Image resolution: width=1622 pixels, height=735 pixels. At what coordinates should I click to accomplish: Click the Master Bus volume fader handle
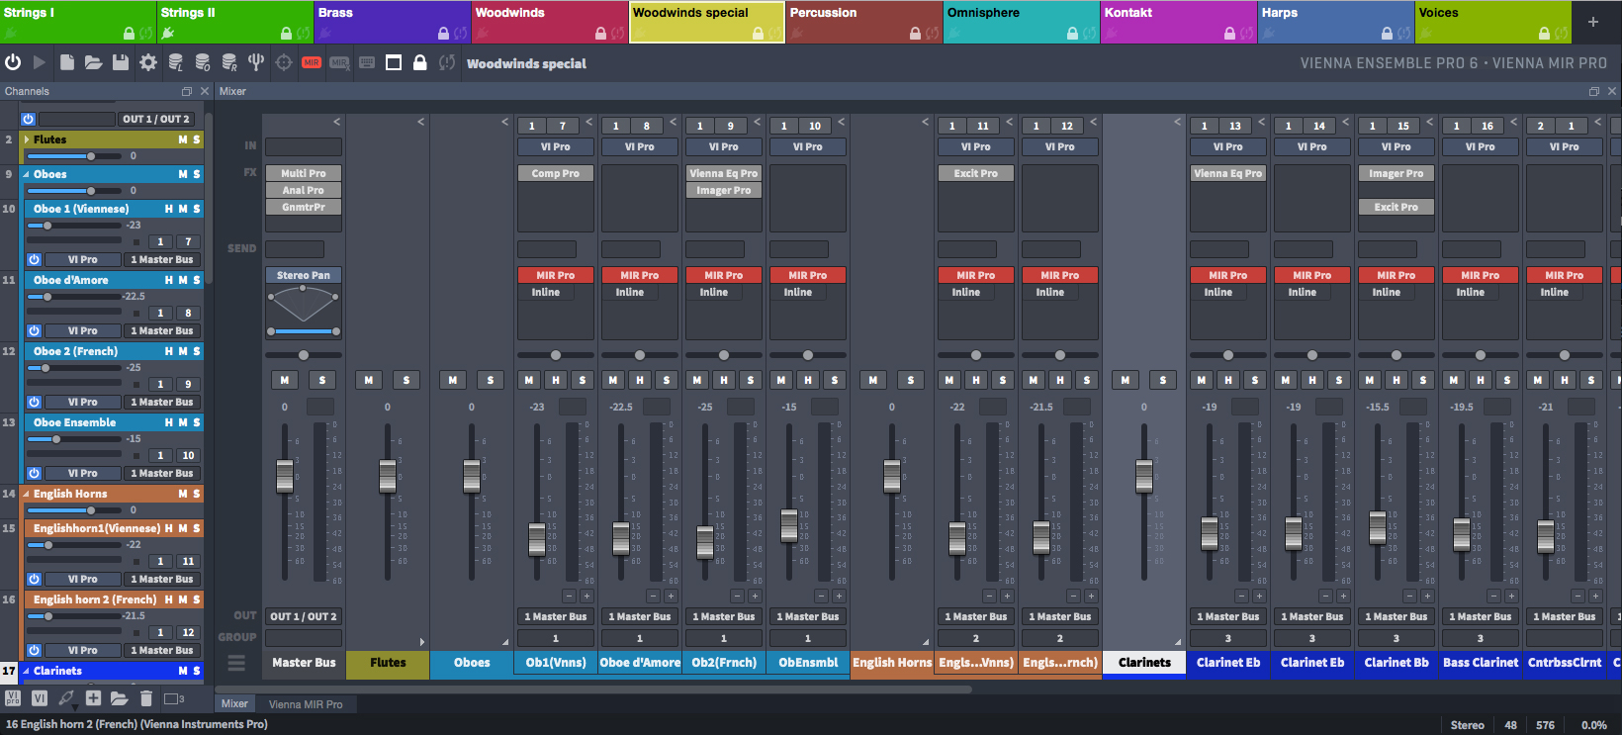click(285, 476)
